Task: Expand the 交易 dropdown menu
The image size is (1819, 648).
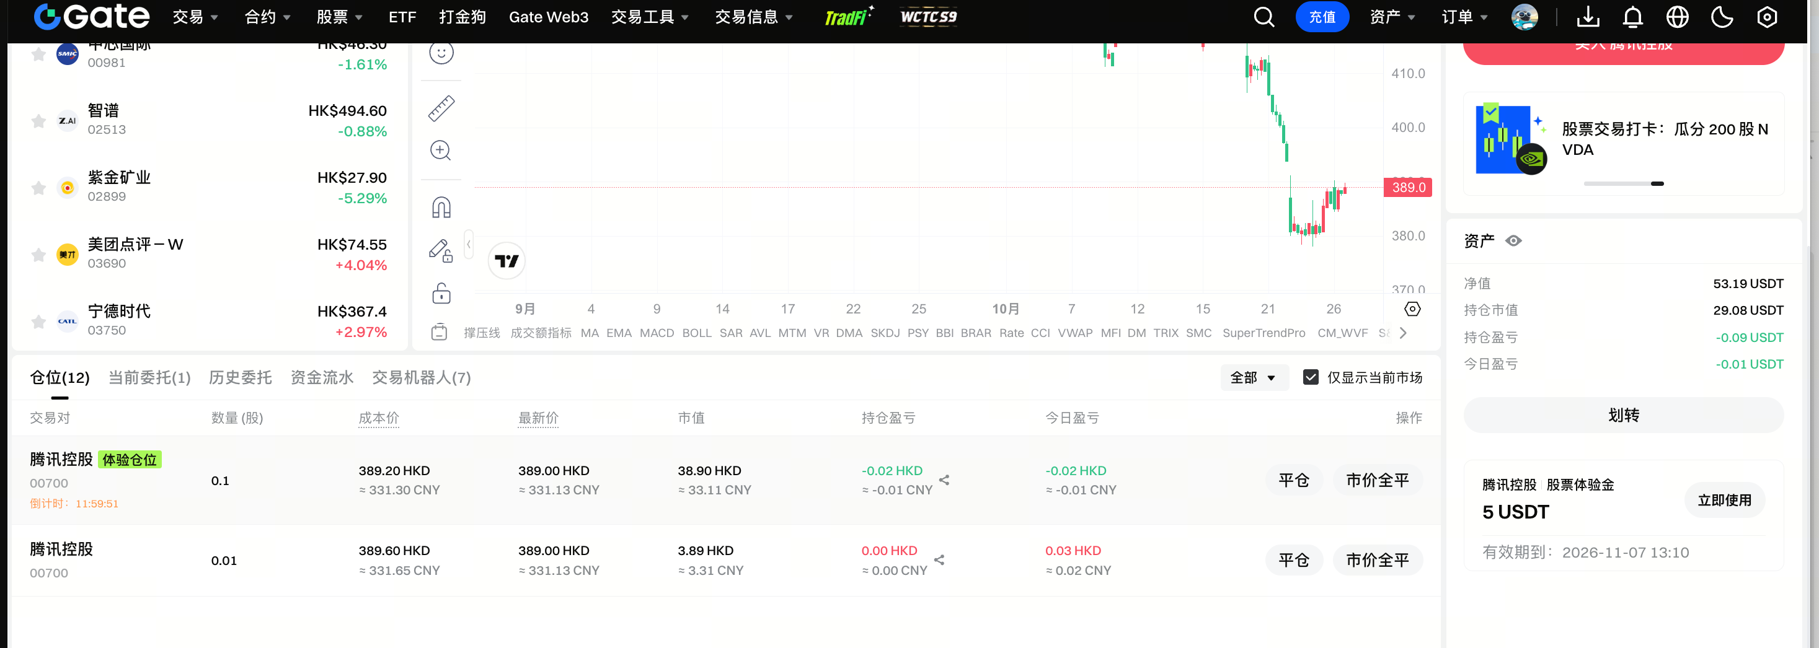Action: click(x=195, y=17)
